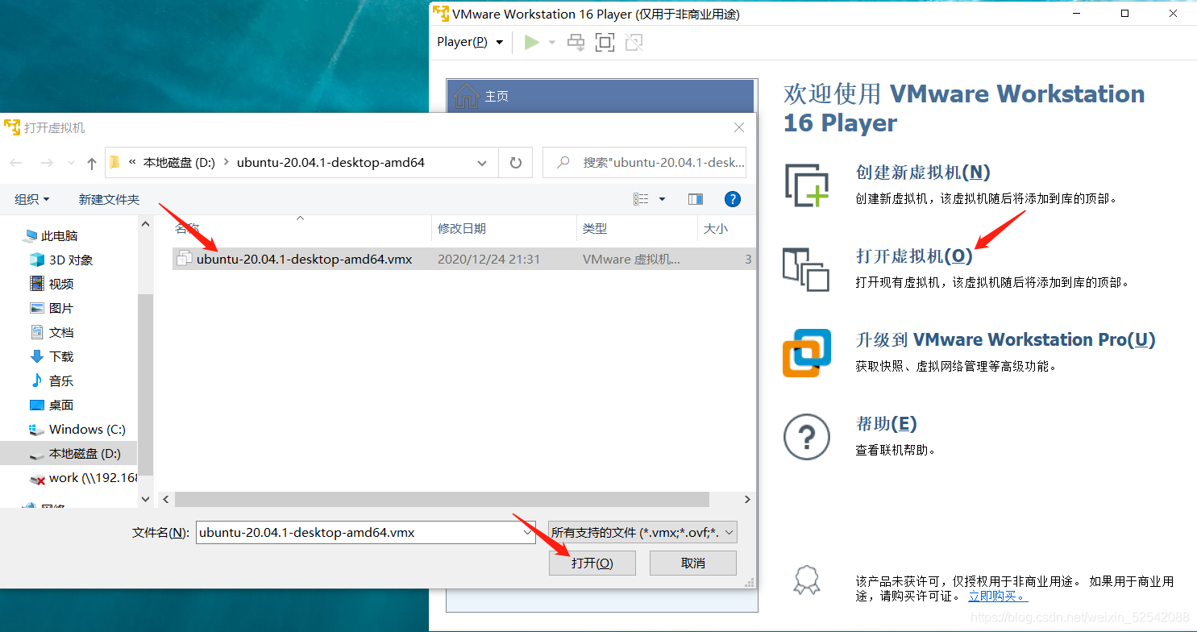Click the Send Ctrl+Alt+Del toolbar icon
The height and width of the screenshot is (632, 1197).
[x=576, y=42]
